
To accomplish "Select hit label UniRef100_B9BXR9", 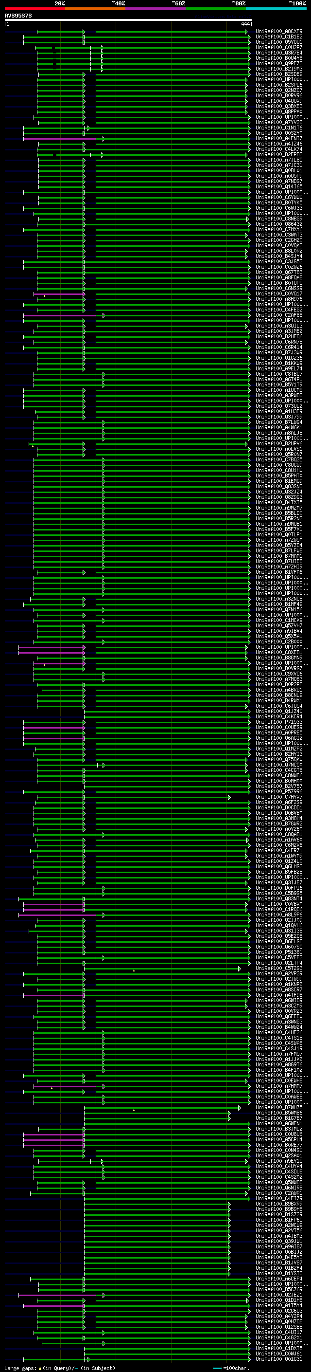I will click(279, 1204).
